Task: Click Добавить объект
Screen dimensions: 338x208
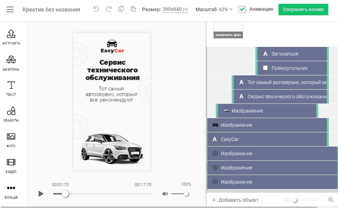Action: [235, 200]
